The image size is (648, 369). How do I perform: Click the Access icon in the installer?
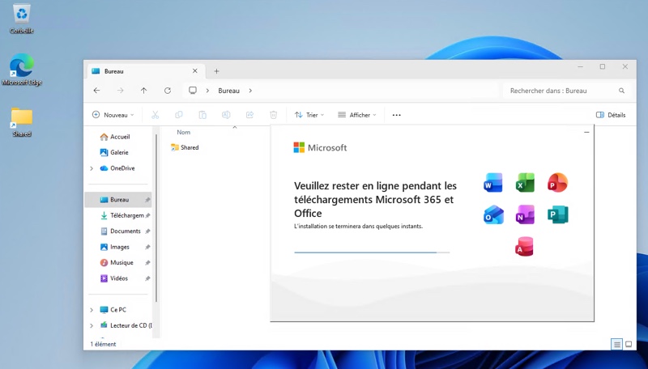pyautogui.click(x=525, y=247)
